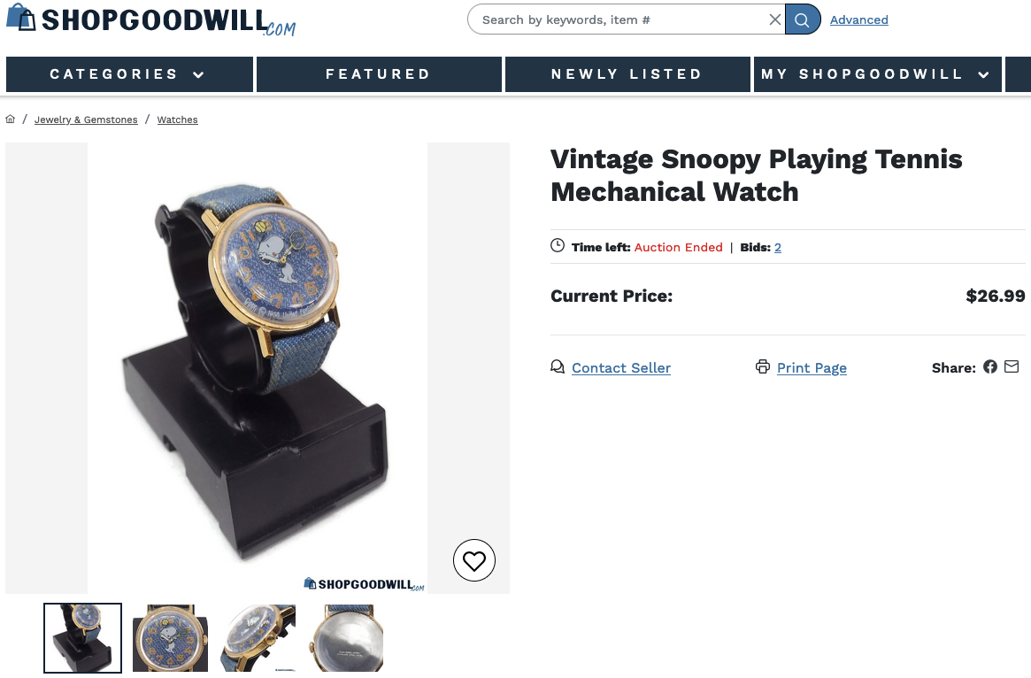This screenshot has width=1031, height=678.
Task: Open the Newly Listed tab
Action: pos(628,74)
